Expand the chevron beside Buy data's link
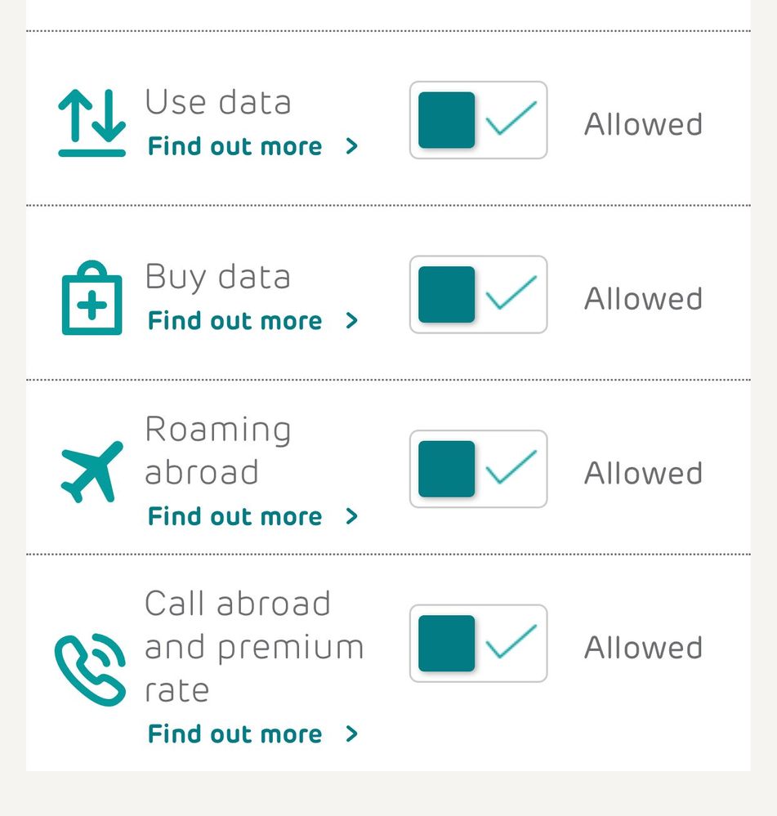 pyautogui.click(x=352, y=321)
